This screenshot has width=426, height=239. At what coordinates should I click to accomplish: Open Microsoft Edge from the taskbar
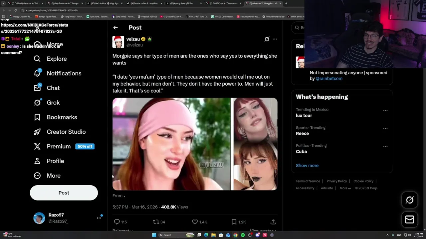click(x=206, y=235)
